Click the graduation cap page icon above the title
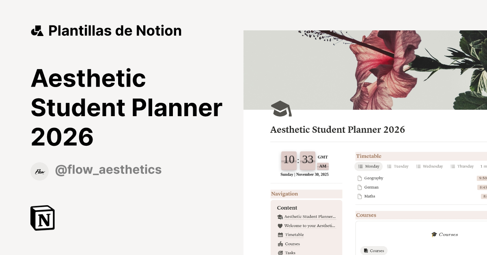The height and width of the screenshot is (255, 487). pyautogui.click(x=281, y=108)
